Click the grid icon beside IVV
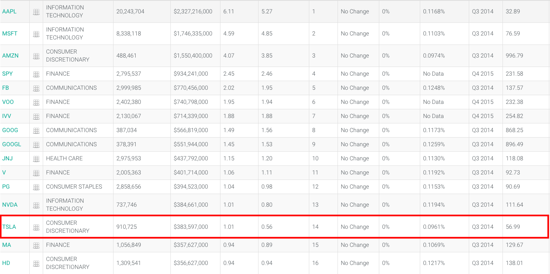The width and height of the screenshot is (550, 274). pyautogui.click(x=36, y=117)
